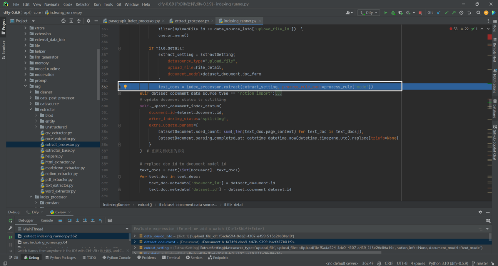Click the lightbulb intention icon on line 362

[x=125, y=87]
